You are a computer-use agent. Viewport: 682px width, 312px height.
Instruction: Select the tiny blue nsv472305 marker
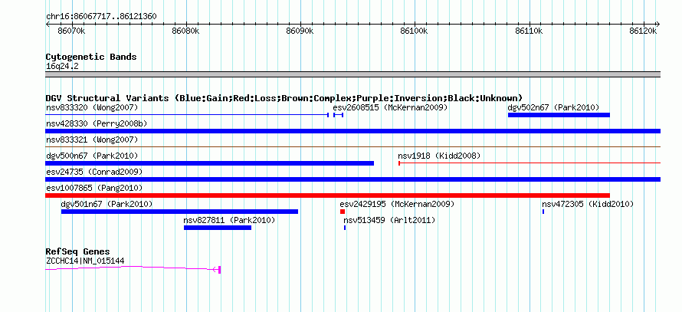(x=543, y=212)
